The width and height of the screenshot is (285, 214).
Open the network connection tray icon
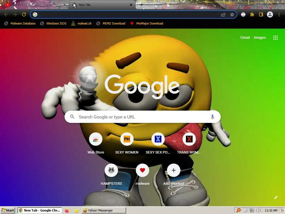tap(252, 211)
